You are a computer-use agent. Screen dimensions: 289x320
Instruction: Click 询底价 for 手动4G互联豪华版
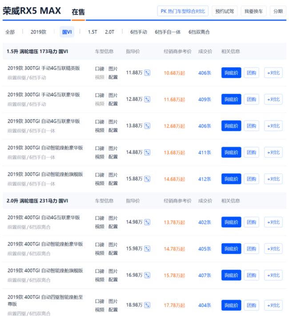pos(231,99)
